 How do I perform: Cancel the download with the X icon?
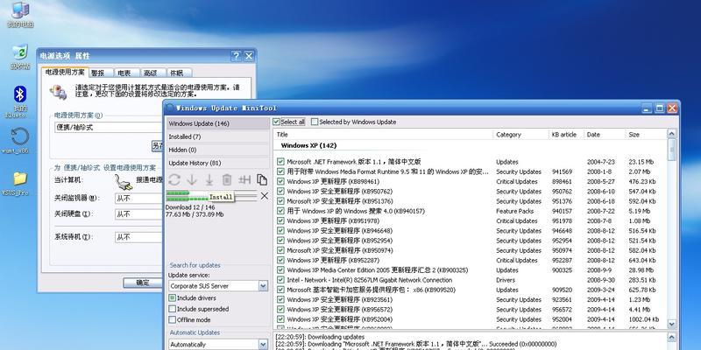265,195
